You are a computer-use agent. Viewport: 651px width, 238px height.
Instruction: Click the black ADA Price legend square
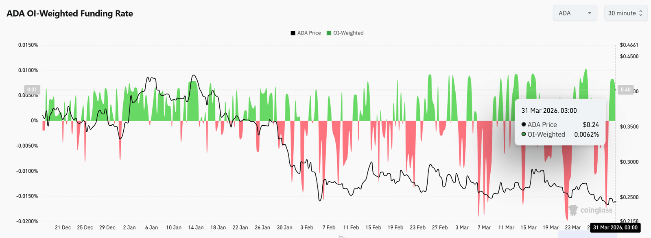tap(293, 33)
